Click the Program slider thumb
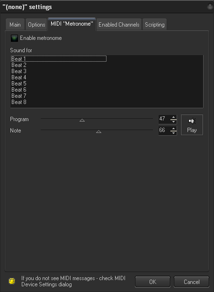 tap(82, 120)
